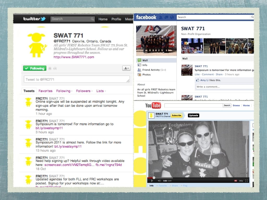
Task: Click the Facebook search field
Action: pyautogui.click(x=214, y=17)
